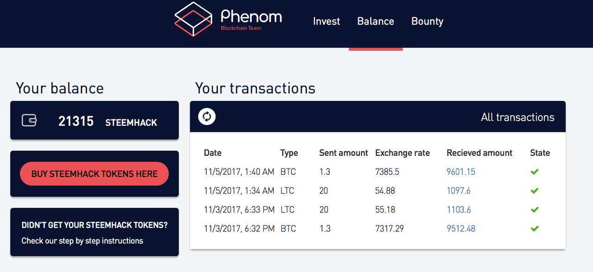Screen dimensions: 593x272
Task: Refresh transactions with the circular arrows icon
Action: pos(207,117)
